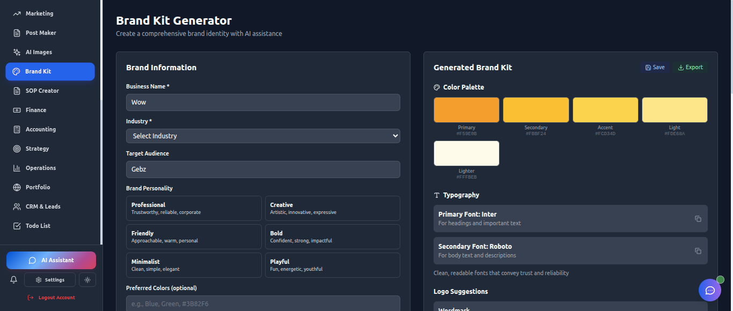733x311 pixels.
Task: Click the Lighter color swatch #FFFBEB
Action: click(466, 153)
